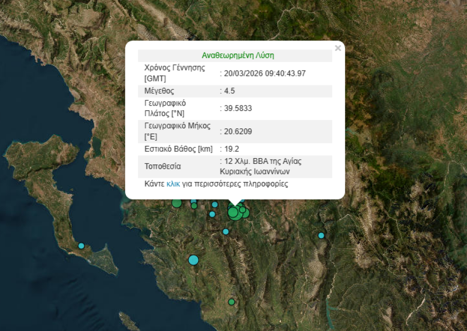Select the cyan earthquake marker on Corfu island
The height and width of the screenshot is (331, 467).
click(x=81, y=246)
